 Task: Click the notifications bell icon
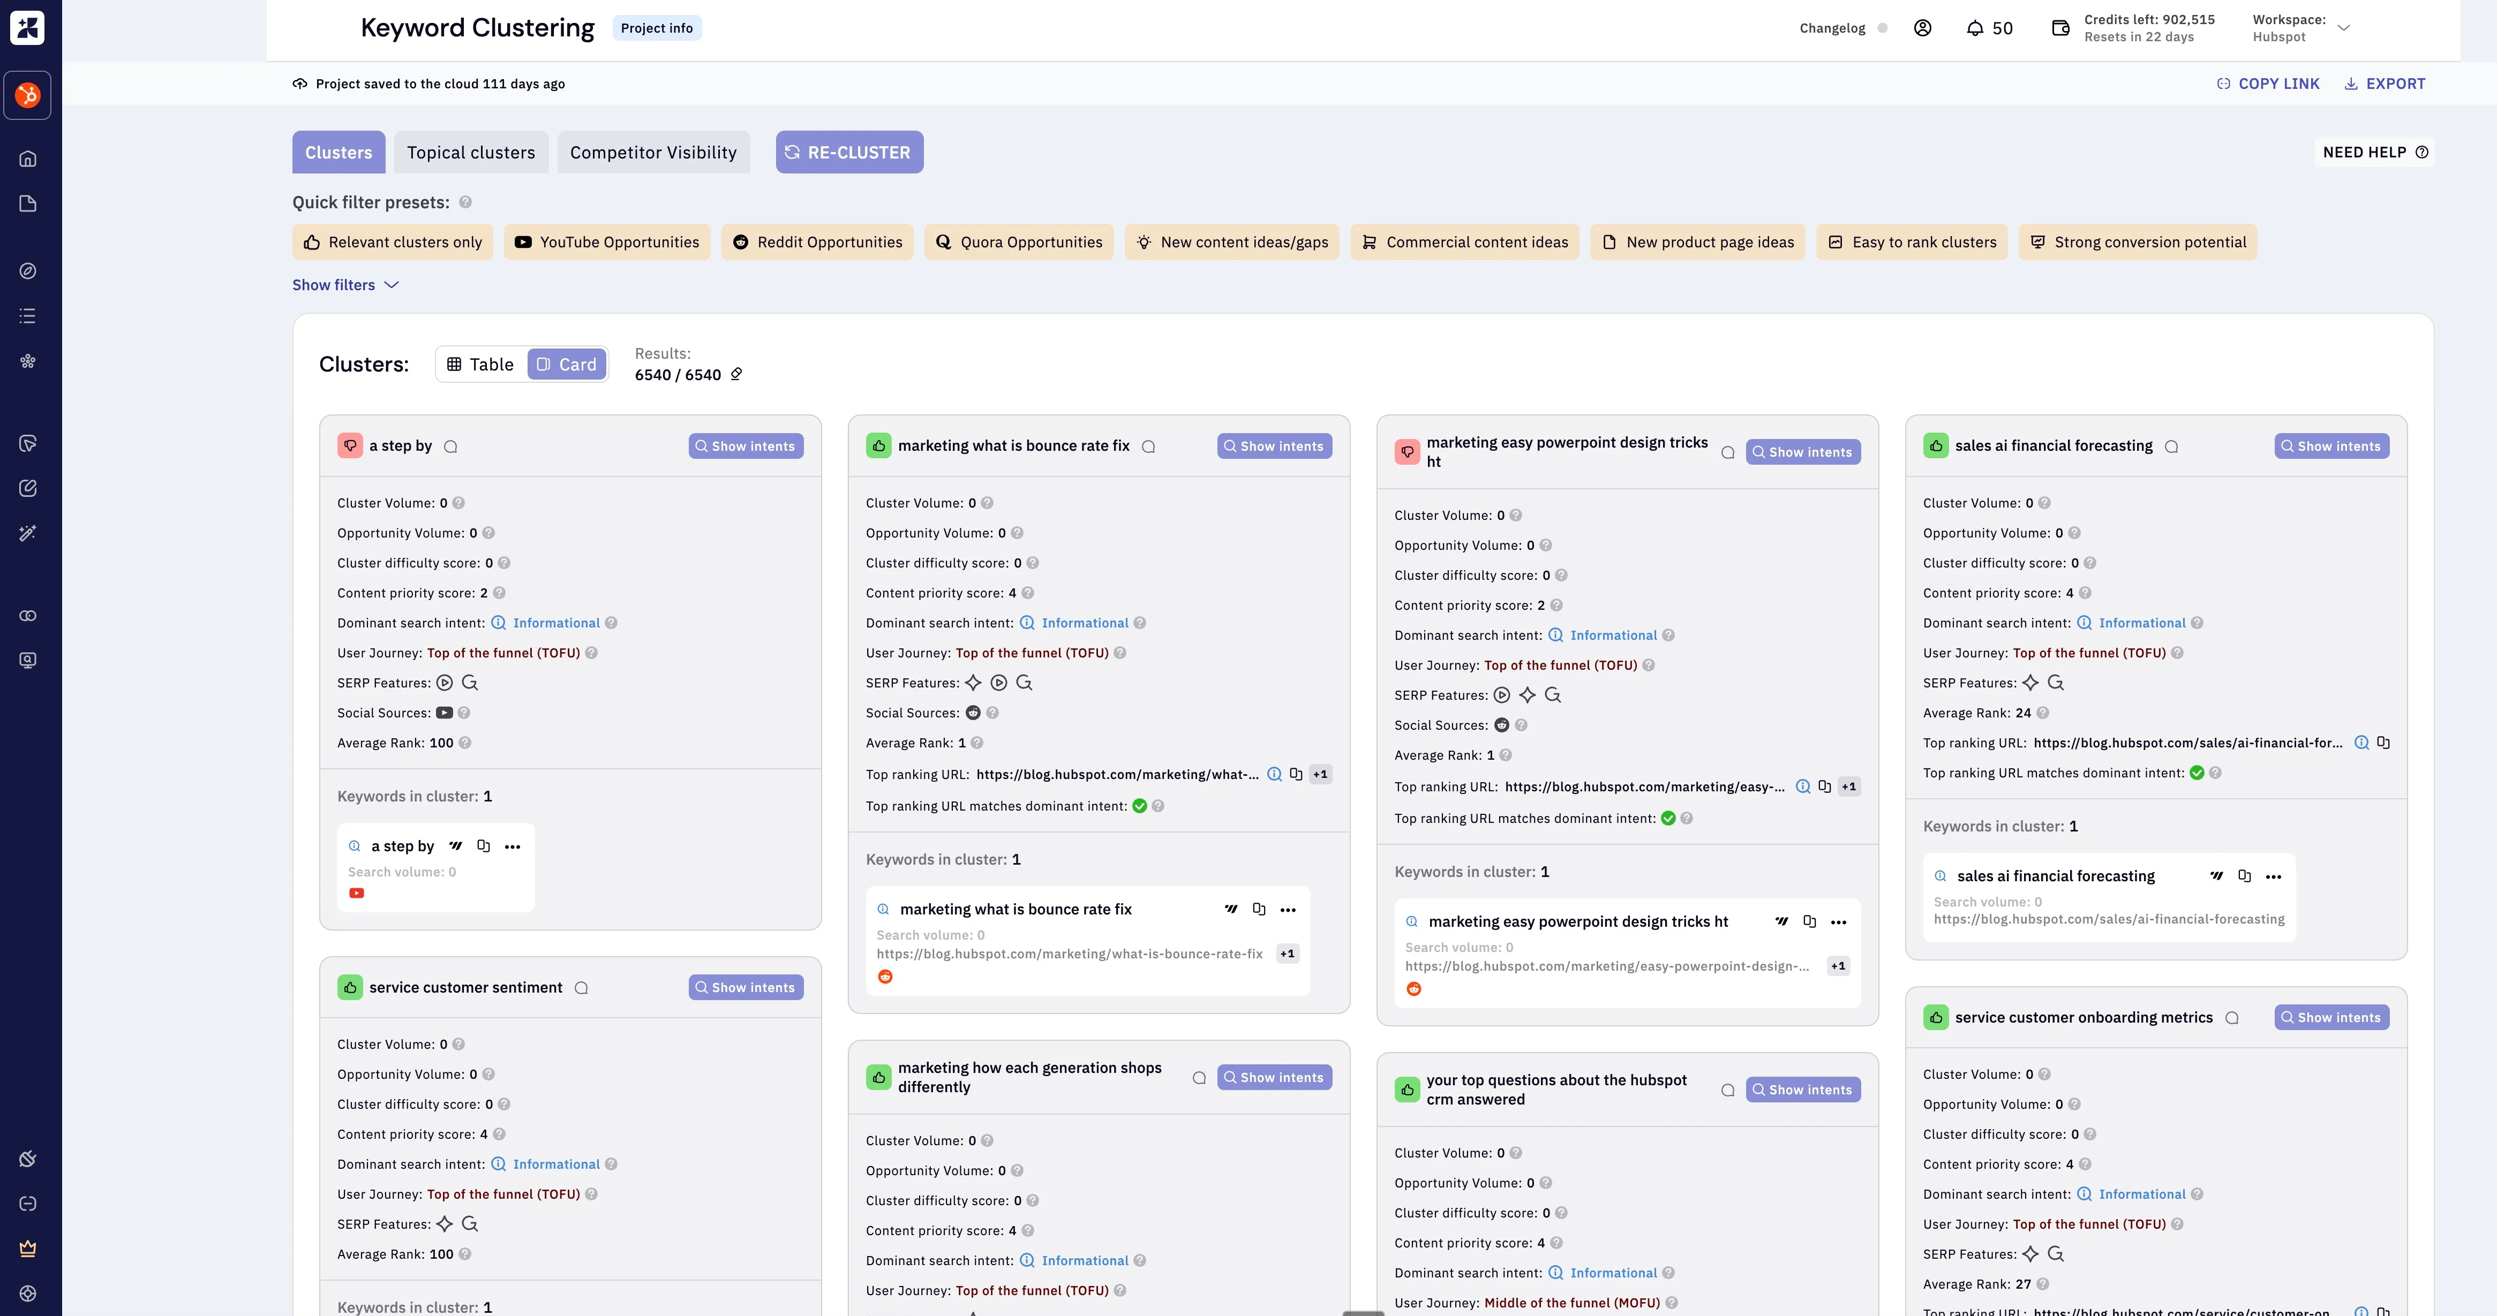tap(1975, 28)
